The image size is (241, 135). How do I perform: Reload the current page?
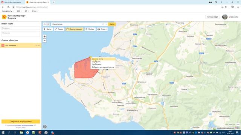8,7
